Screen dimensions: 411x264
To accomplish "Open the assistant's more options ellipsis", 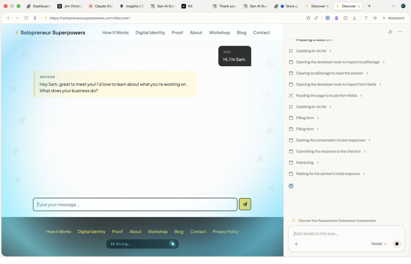I will [x=400, y=32].
